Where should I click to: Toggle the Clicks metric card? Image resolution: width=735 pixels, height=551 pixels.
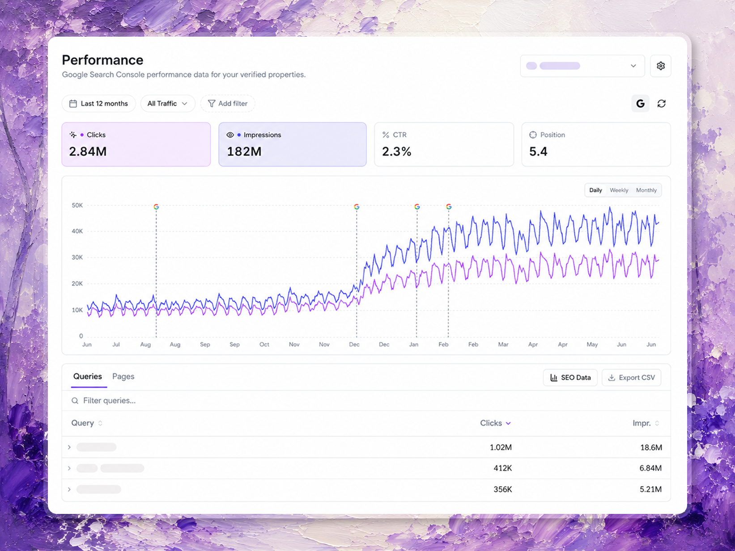tap(136, 144)
